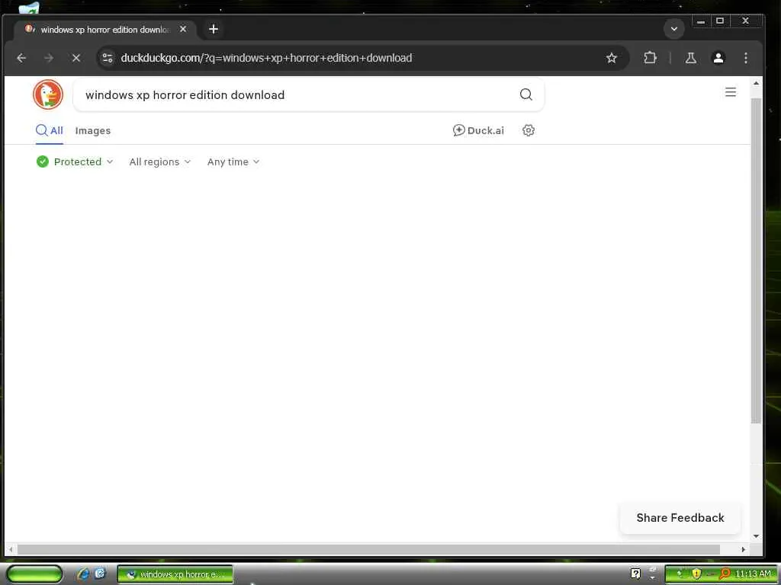
Task: Open the Any time filter dropdown
Action: (233, 161)
